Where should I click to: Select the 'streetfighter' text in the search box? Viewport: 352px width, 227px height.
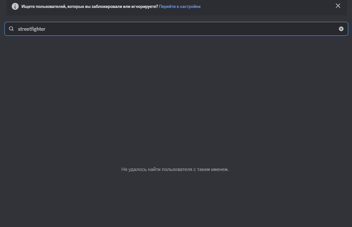tap(32, 29)
